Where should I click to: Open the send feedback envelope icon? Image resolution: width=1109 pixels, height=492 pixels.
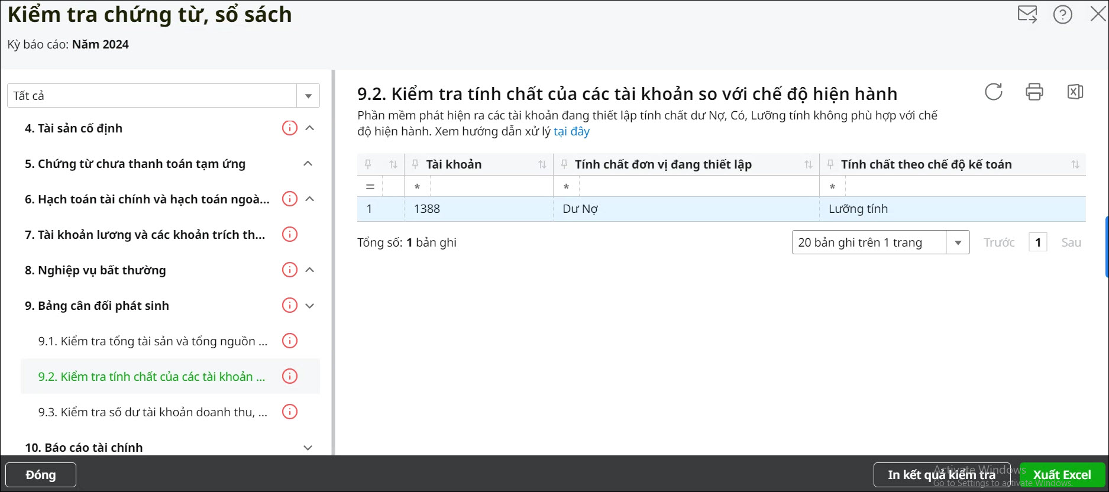[x=1027, y=14]
